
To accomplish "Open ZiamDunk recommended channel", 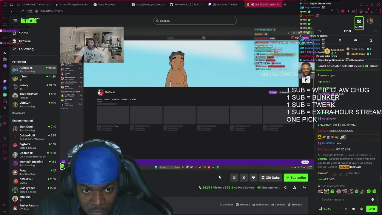I will pyautogui.click(x=34, y=128).
